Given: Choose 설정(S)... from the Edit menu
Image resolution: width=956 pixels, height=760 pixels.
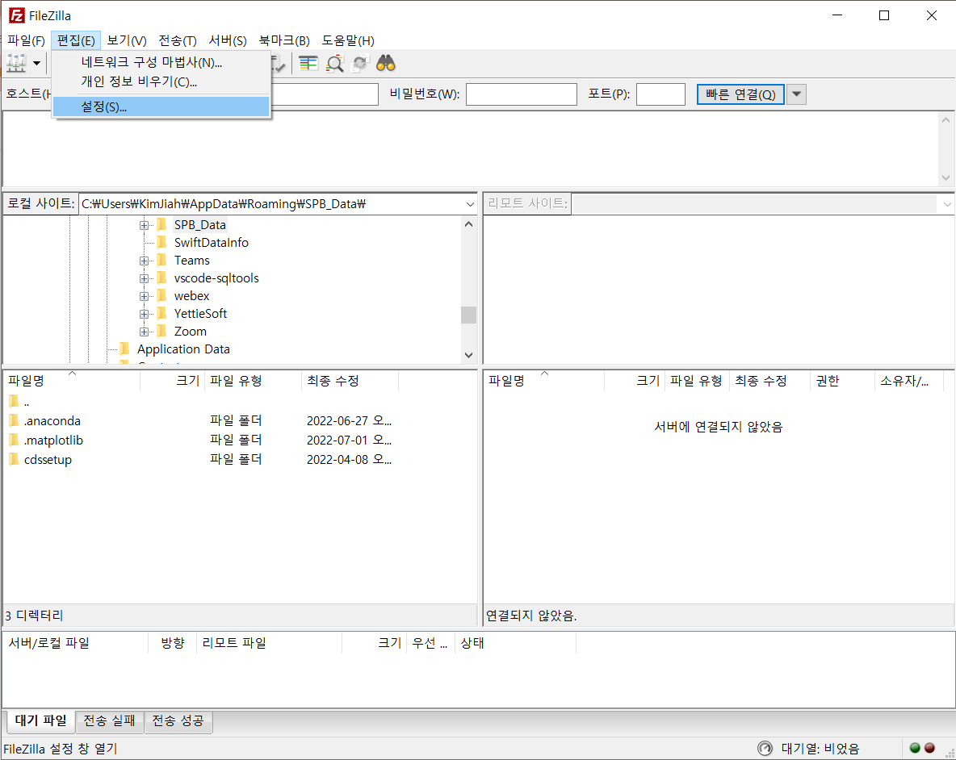Looking at the screenshot, I should click(161, 106).
